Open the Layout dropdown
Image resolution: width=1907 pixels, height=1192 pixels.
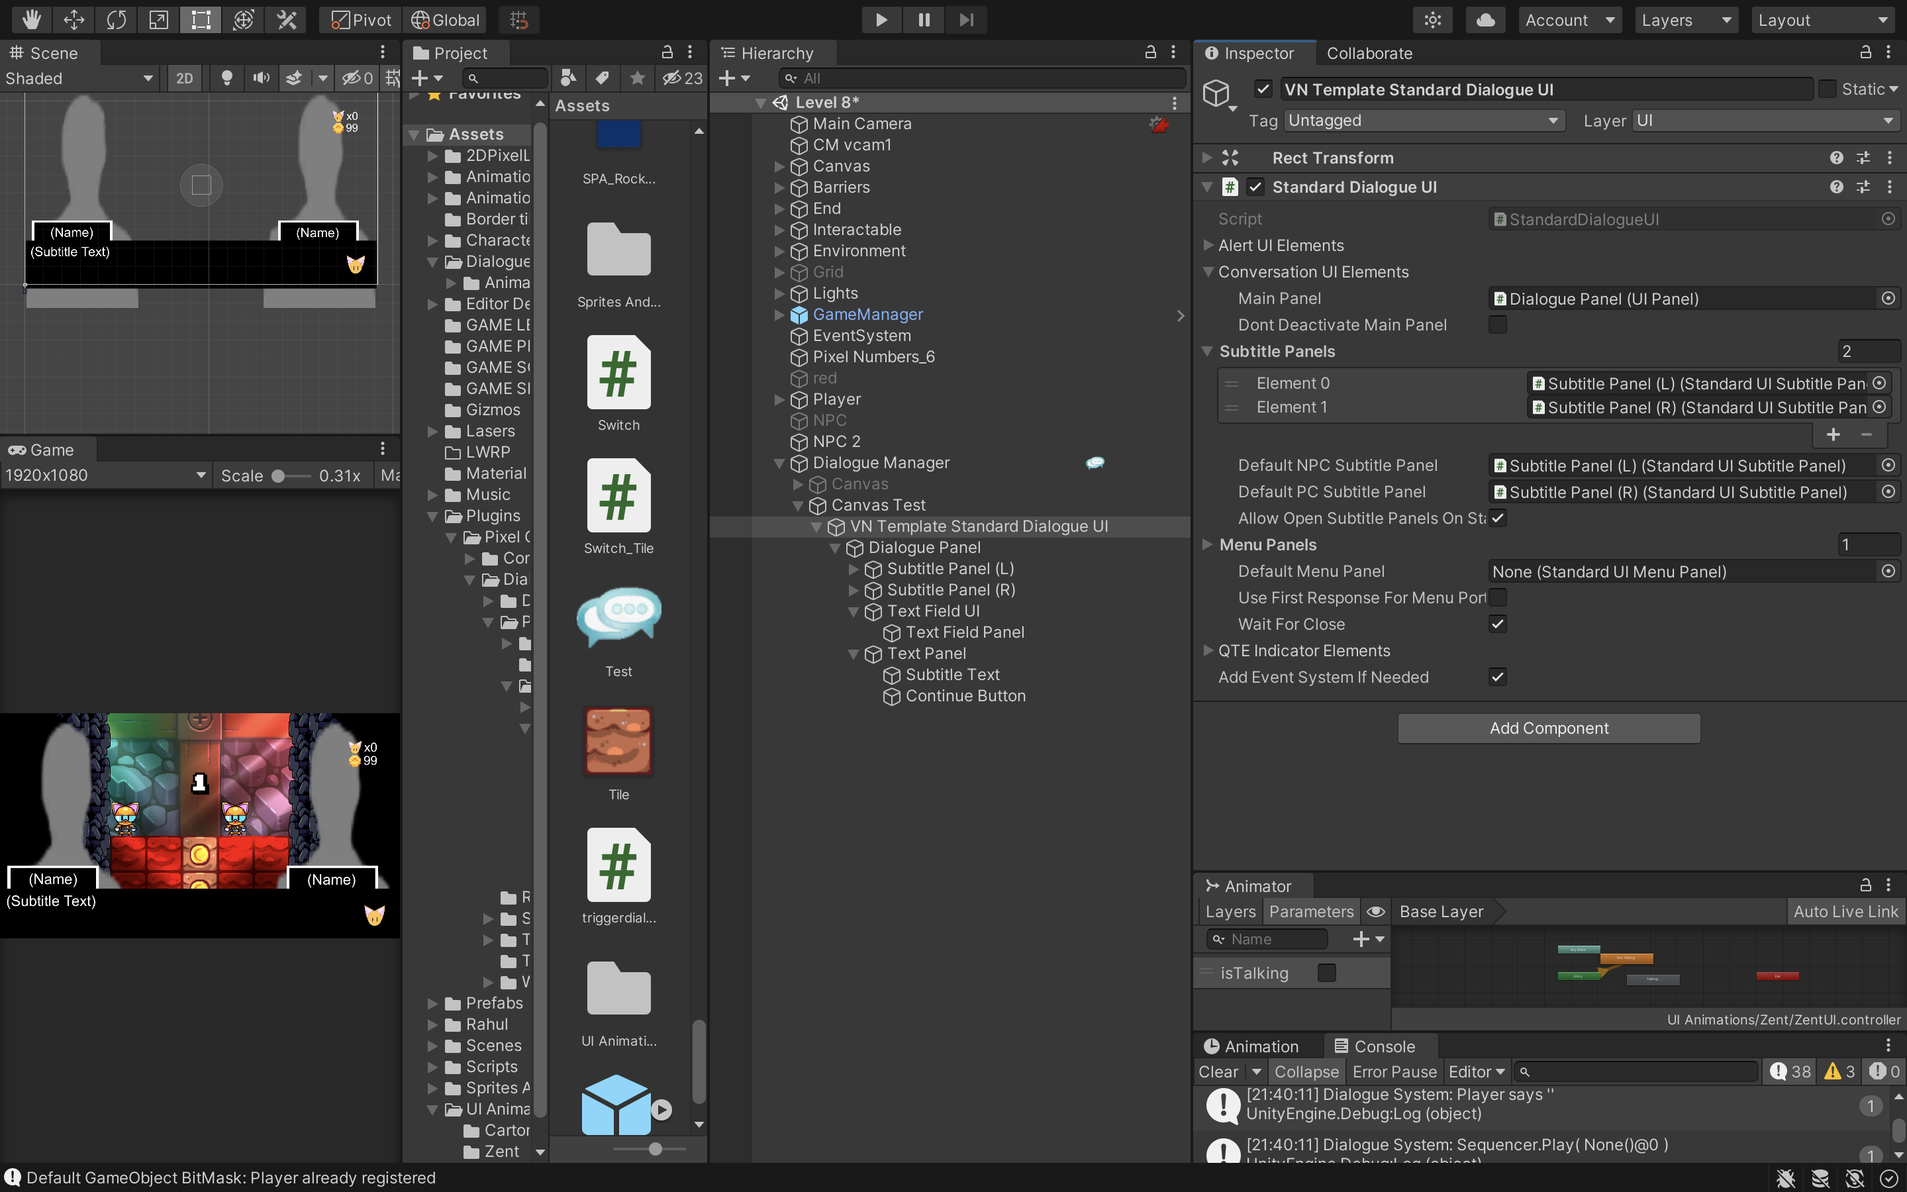coord(1823,20)
